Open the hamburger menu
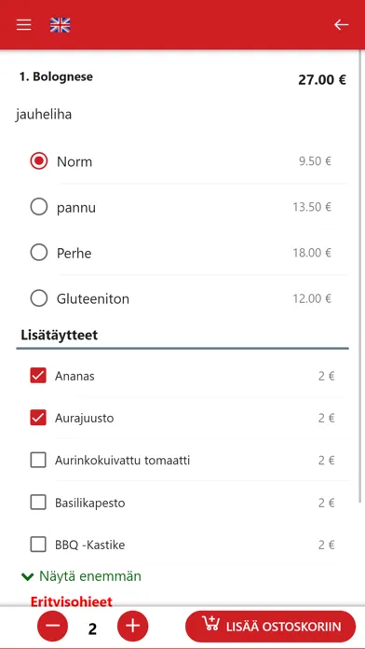This screenshot has width=365, height=649. coord(23,25)
